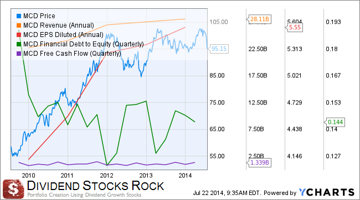This screenshot has height=200, width=360.
Task: Click the blue MCD Price legend swatch
Action: (x=19, y=16)
